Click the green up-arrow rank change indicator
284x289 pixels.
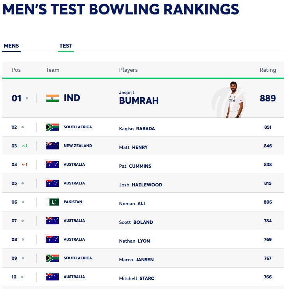pos(24,146)
